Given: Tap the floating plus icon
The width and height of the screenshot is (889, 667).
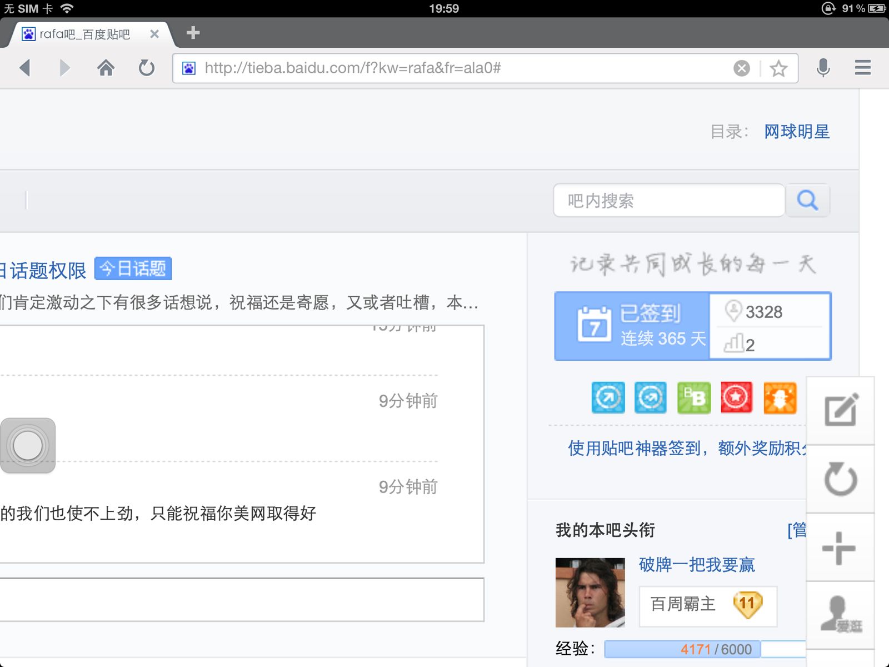Looking at the screenshot, I should click(x=840, y=547).
